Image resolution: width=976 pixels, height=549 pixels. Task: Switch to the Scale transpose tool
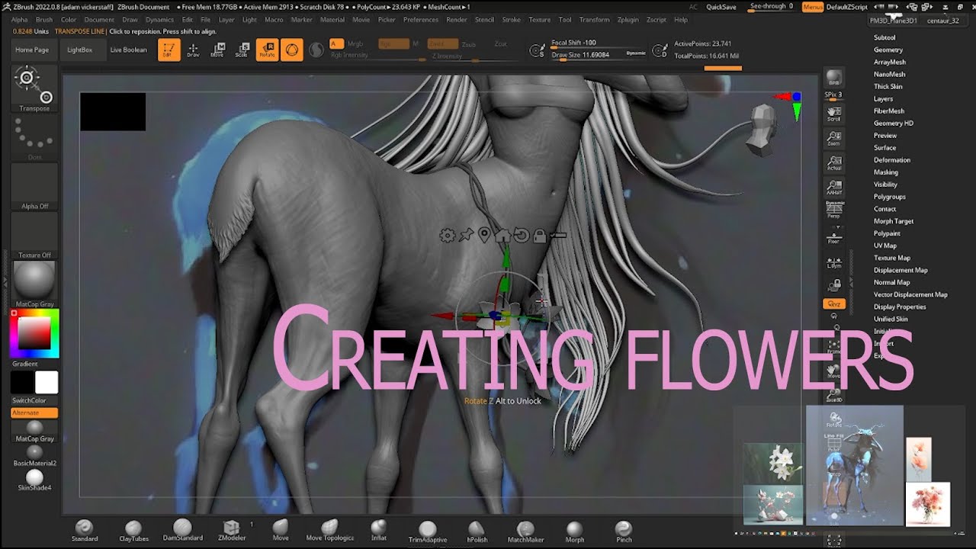click(x=242, y=50)
